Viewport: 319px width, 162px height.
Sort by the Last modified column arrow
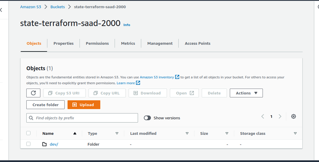[187, 134]
